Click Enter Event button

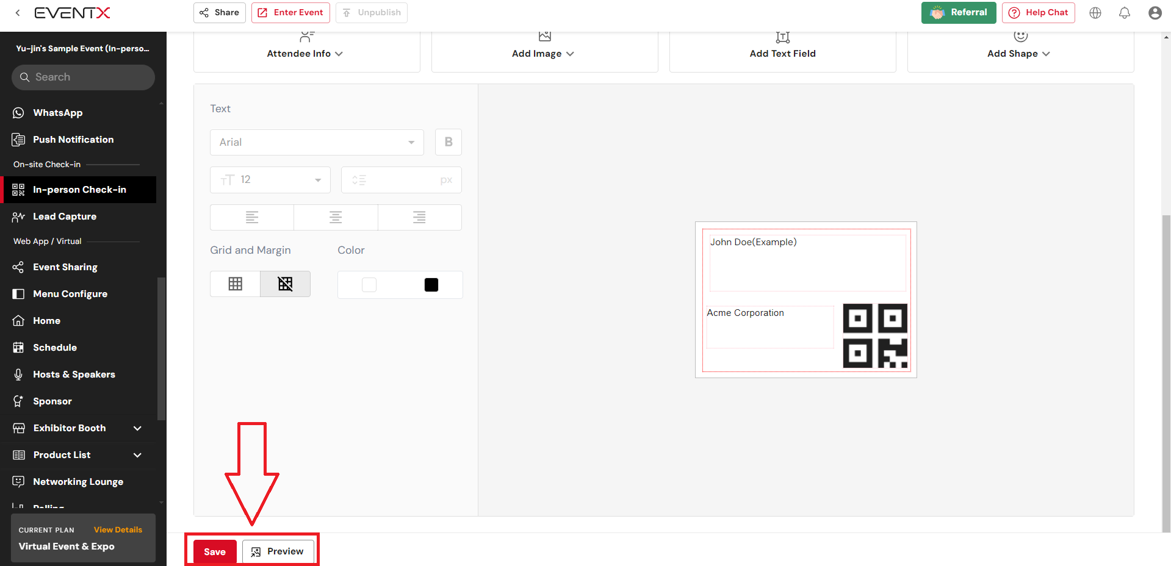290,13
